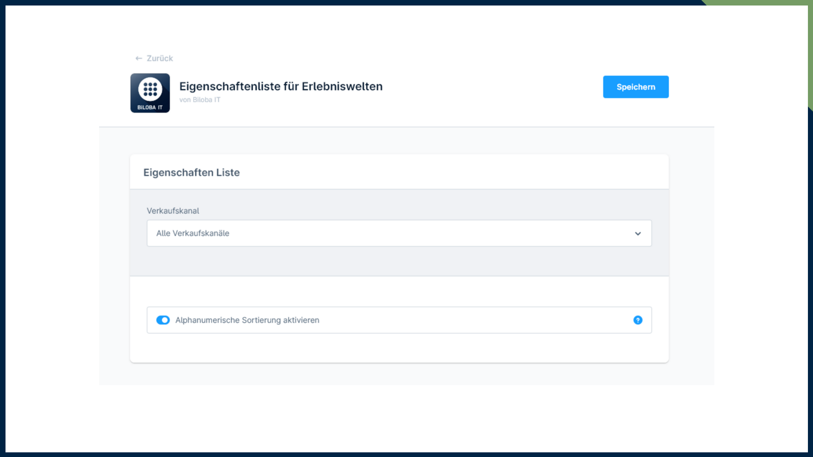Viewport: 813px width, 457px height.
Task: Click the Verkaufskanal field label
Action: [173, 211]
